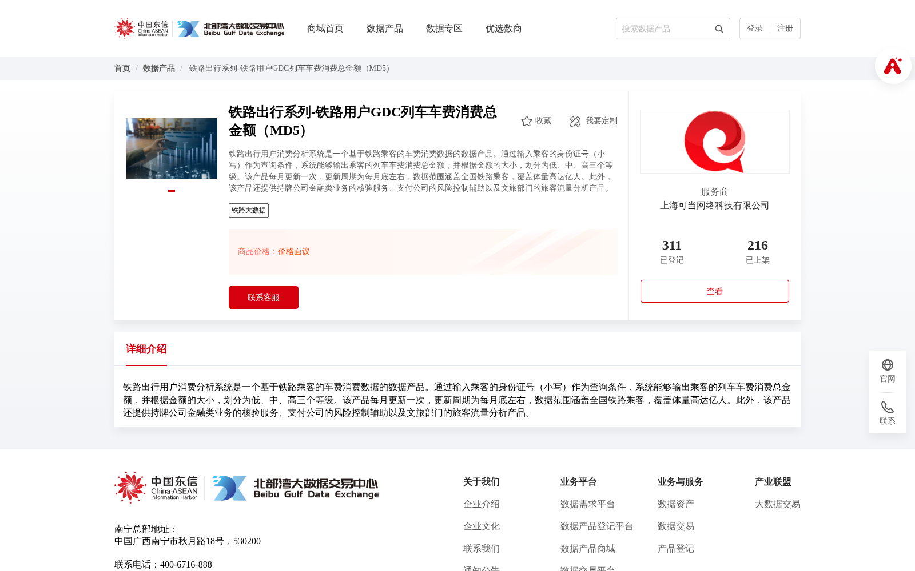The width and height of the screenshot is (915, 571).
Task: Open the 数据产品商城 footer link
Action: (588, 549)
